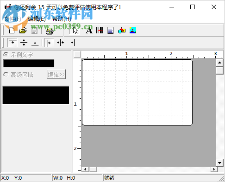Align objects to left edge
This screenshot has height=182, width=225.
(49, 43)
